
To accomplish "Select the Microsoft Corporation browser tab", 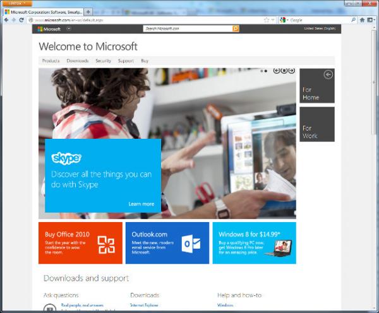I will point(44,12).
